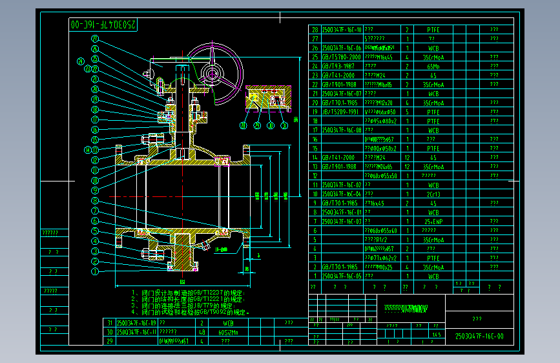Select balloon callout number 27

click(95, 39)
